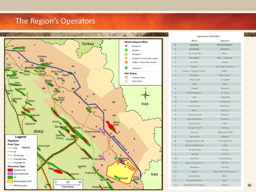Click the 'Discovery Type' legend heading
Screen dimensions: 256x192
(16, 166)
